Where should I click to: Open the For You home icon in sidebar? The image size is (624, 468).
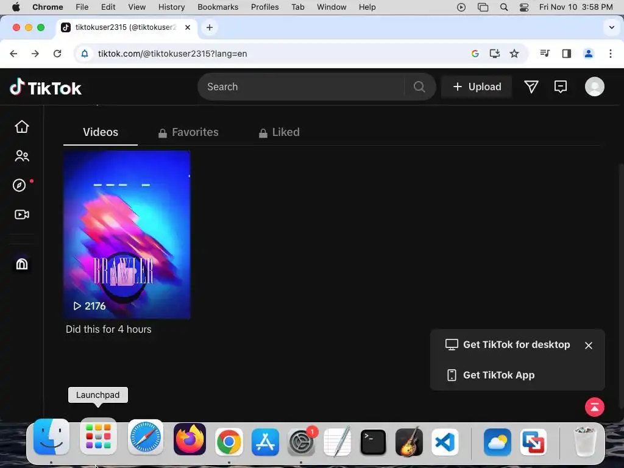pyautogui.click(x=22, y=127)
